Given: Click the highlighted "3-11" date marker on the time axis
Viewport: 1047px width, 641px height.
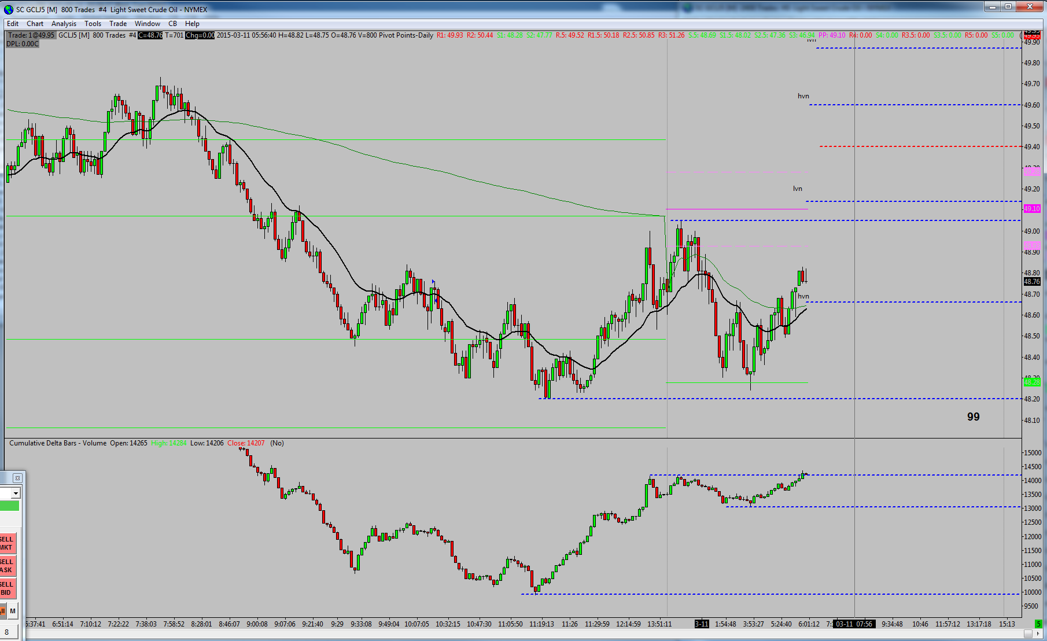Looking at the screenshot, I should (702, 624).
